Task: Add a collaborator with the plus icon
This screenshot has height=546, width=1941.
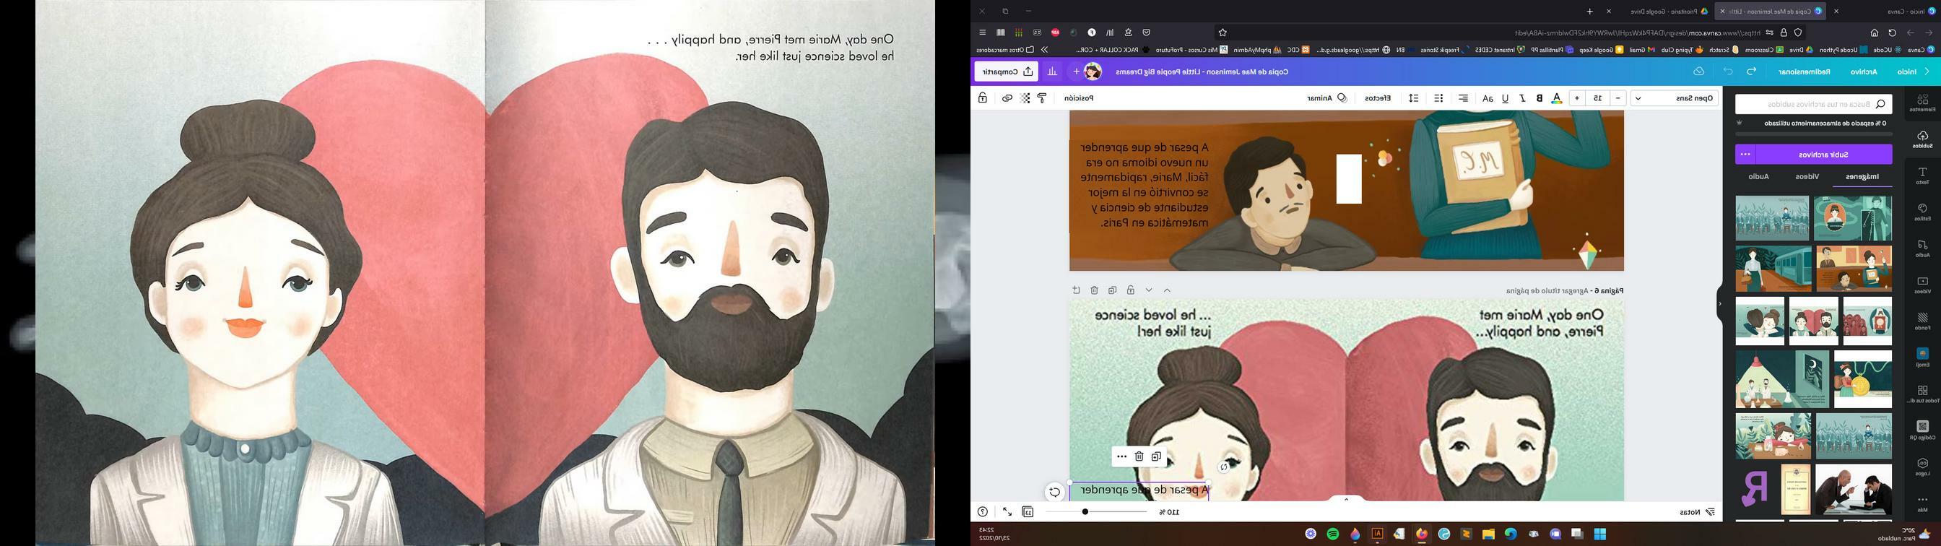Action: [x=1076, y=71]
